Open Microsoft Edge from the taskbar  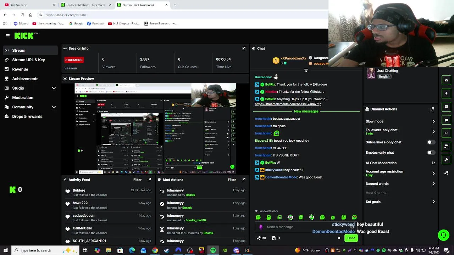coord(132,250)
